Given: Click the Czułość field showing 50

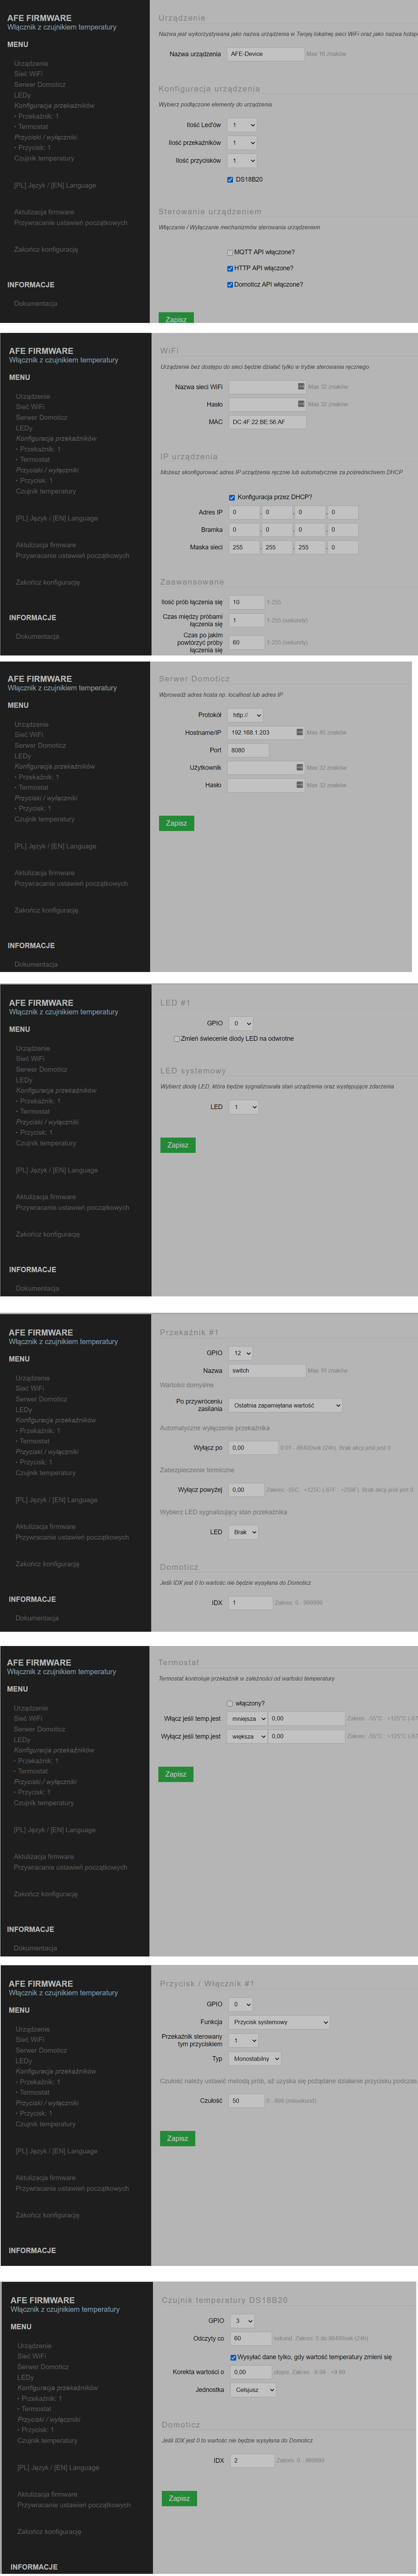Looking at the screenshot, I should tap(246, 2101).
